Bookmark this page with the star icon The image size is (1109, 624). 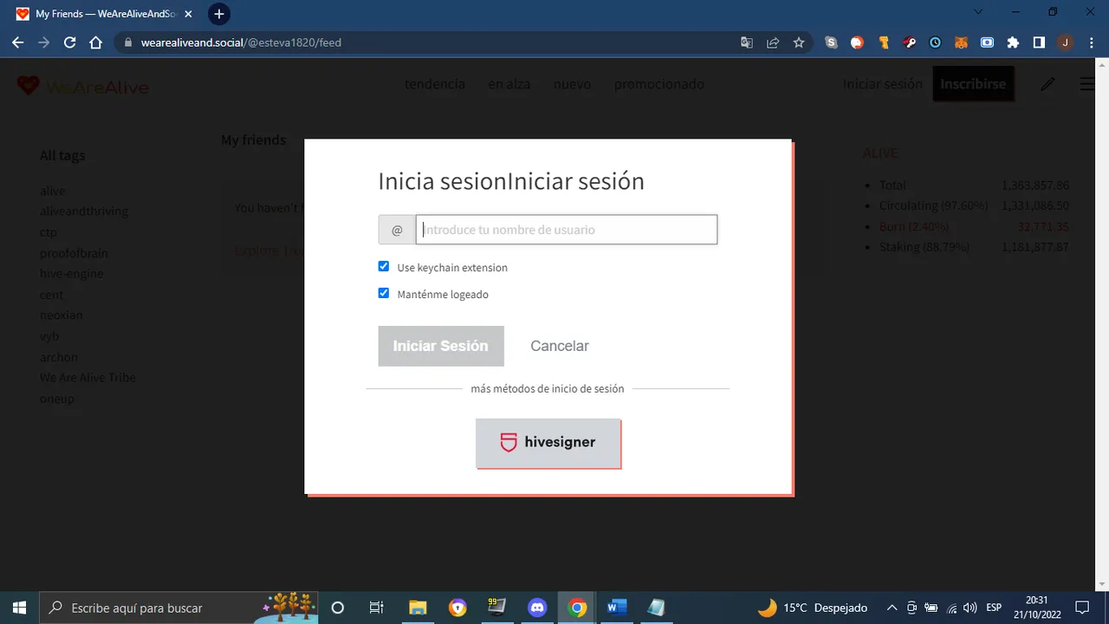pos(799,42)
